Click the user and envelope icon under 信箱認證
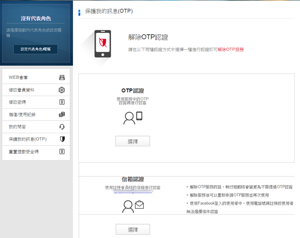The image size is (300, 238). [132, 206]
